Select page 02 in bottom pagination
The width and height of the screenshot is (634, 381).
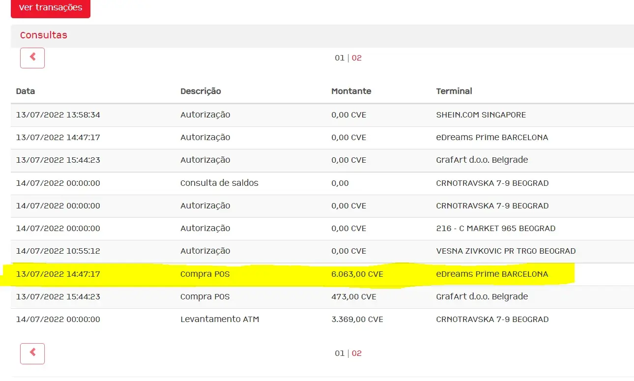coord(357,353)
